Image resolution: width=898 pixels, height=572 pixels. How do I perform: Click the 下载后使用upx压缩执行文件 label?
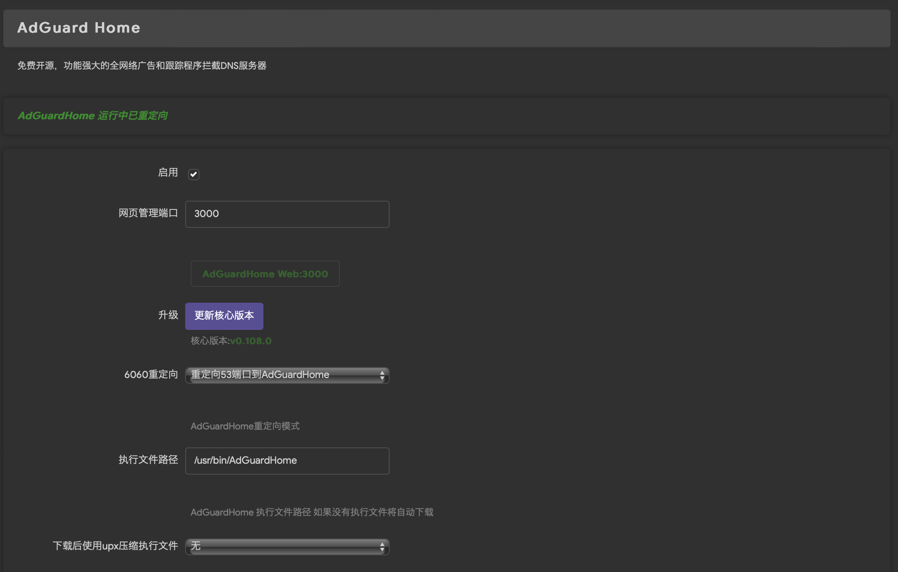click(115, 546)
